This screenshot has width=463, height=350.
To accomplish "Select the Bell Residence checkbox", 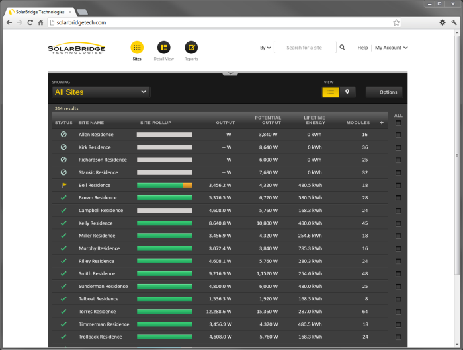I will pyautogui.click(x=398, y=186).
